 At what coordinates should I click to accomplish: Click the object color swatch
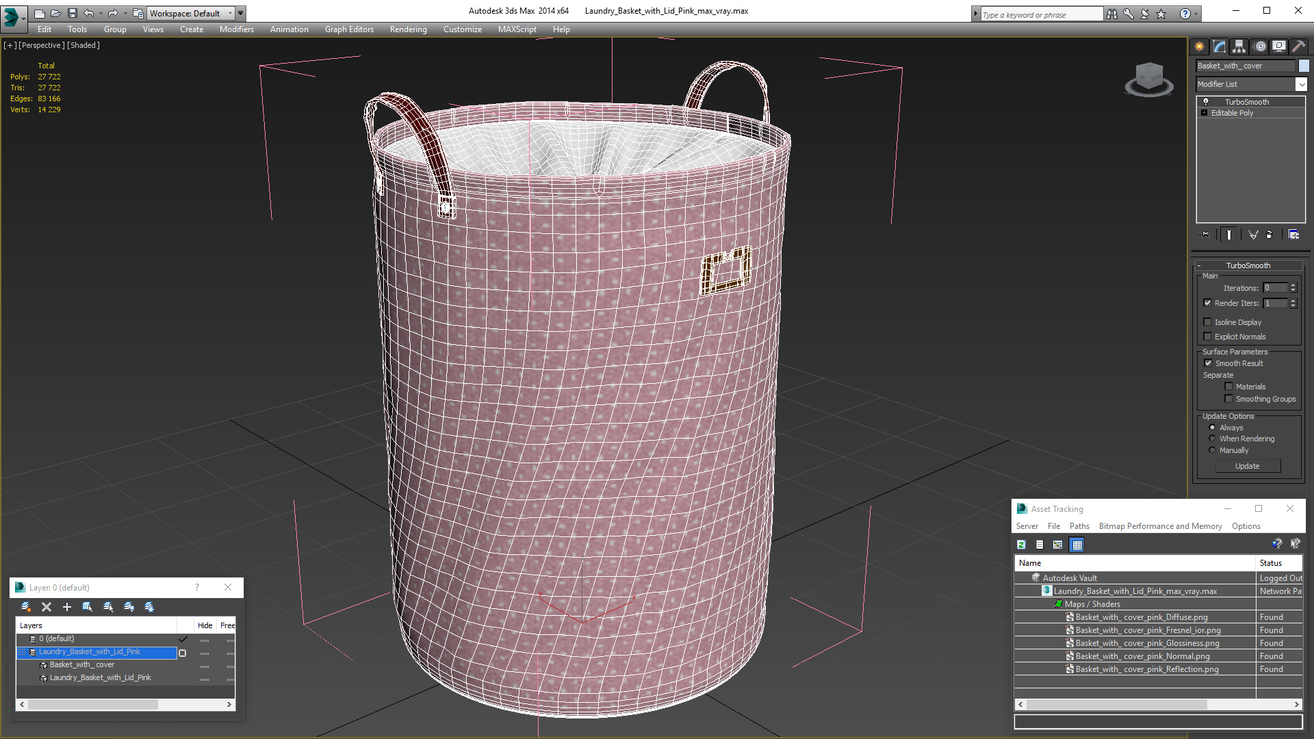click(1304, 66)
